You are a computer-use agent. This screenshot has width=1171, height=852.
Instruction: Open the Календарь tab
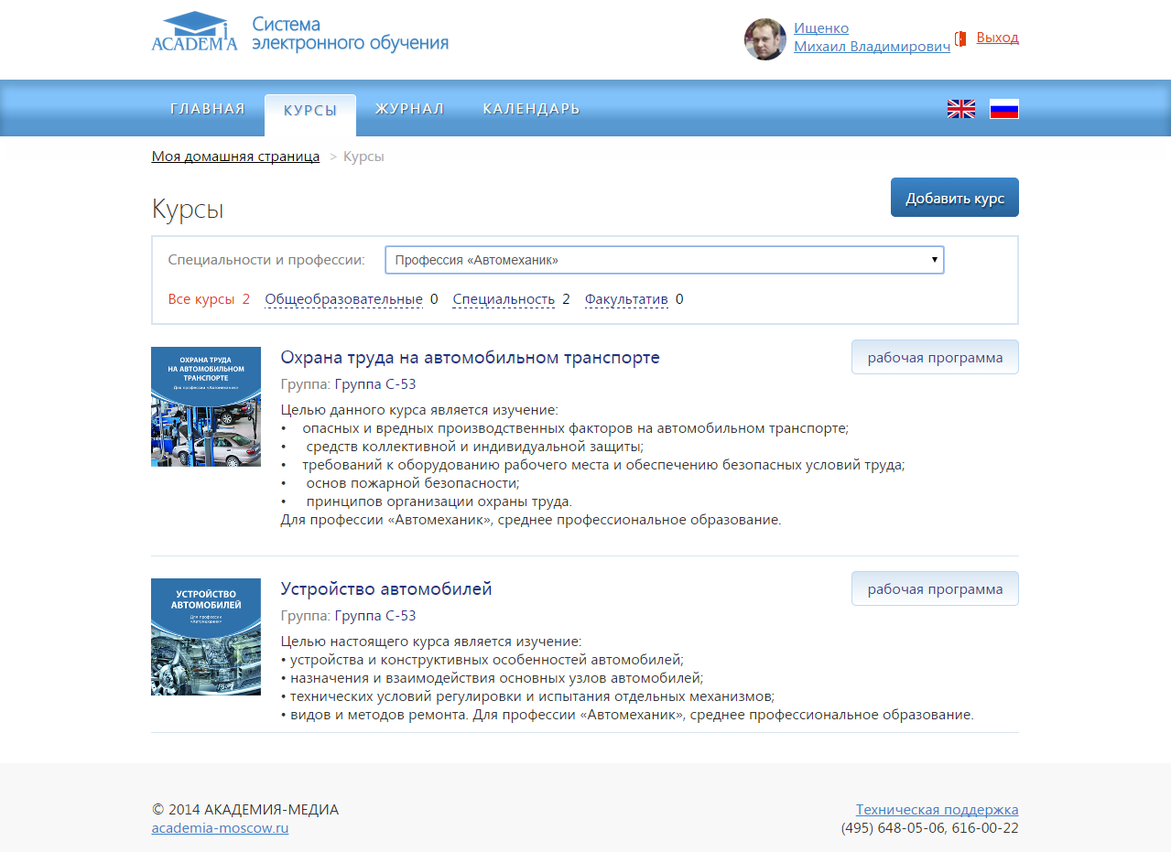pos(531,109)
